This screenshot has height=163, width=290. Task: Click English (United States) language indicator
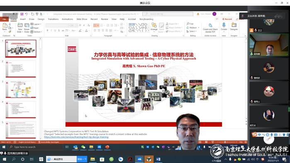click(27, 142)
